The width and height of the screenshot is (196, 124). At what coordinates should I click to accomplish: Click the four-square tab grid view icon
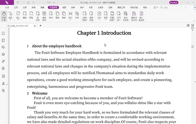click(188, 25)
